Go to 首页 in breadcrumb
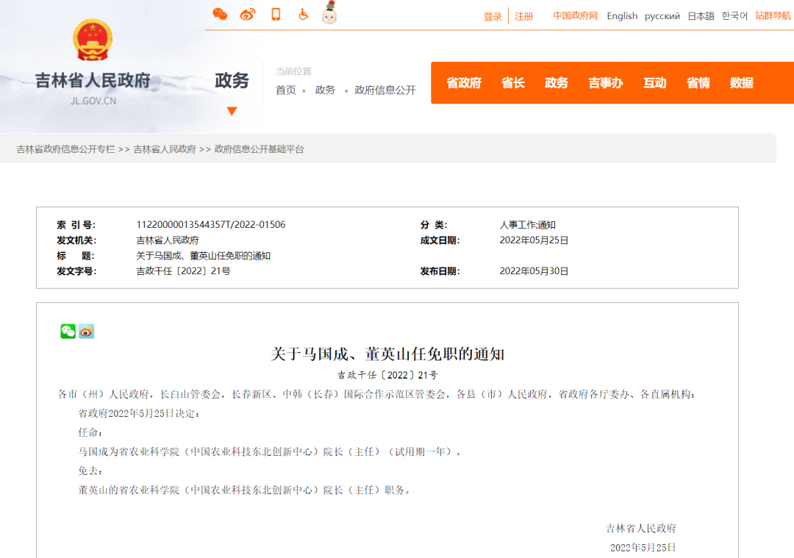The image size is (794, 558). click(286, 90)
